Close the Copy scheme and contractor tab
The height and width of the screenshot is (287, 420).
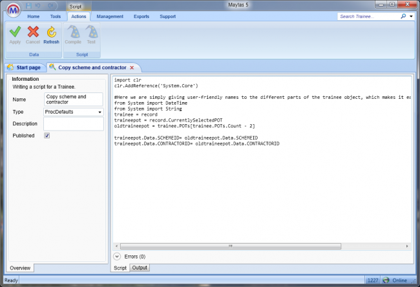(x=132, y=67)
